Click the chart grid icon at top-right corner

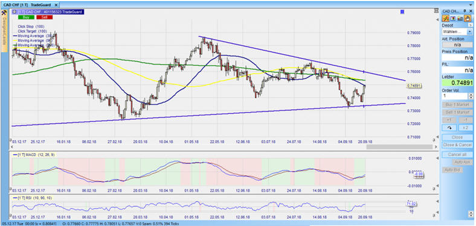(x=437, y=11)
